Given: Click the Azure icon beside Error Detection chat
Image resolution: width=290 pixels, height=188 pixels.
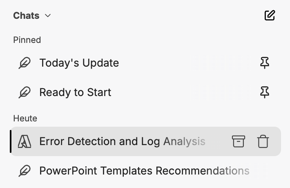Looking at the screenshot, I should click(x=25, y=141).
